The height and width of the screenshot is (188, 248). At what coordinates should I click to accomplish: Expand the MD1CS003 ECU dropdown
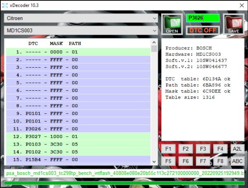click(x=81, y=31)
